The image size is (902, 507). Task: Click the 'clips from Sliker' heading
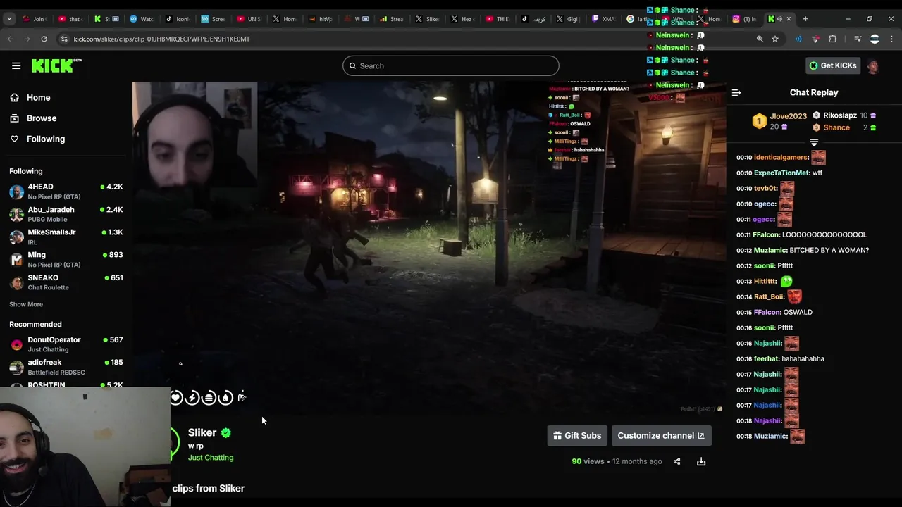[208, 488]
